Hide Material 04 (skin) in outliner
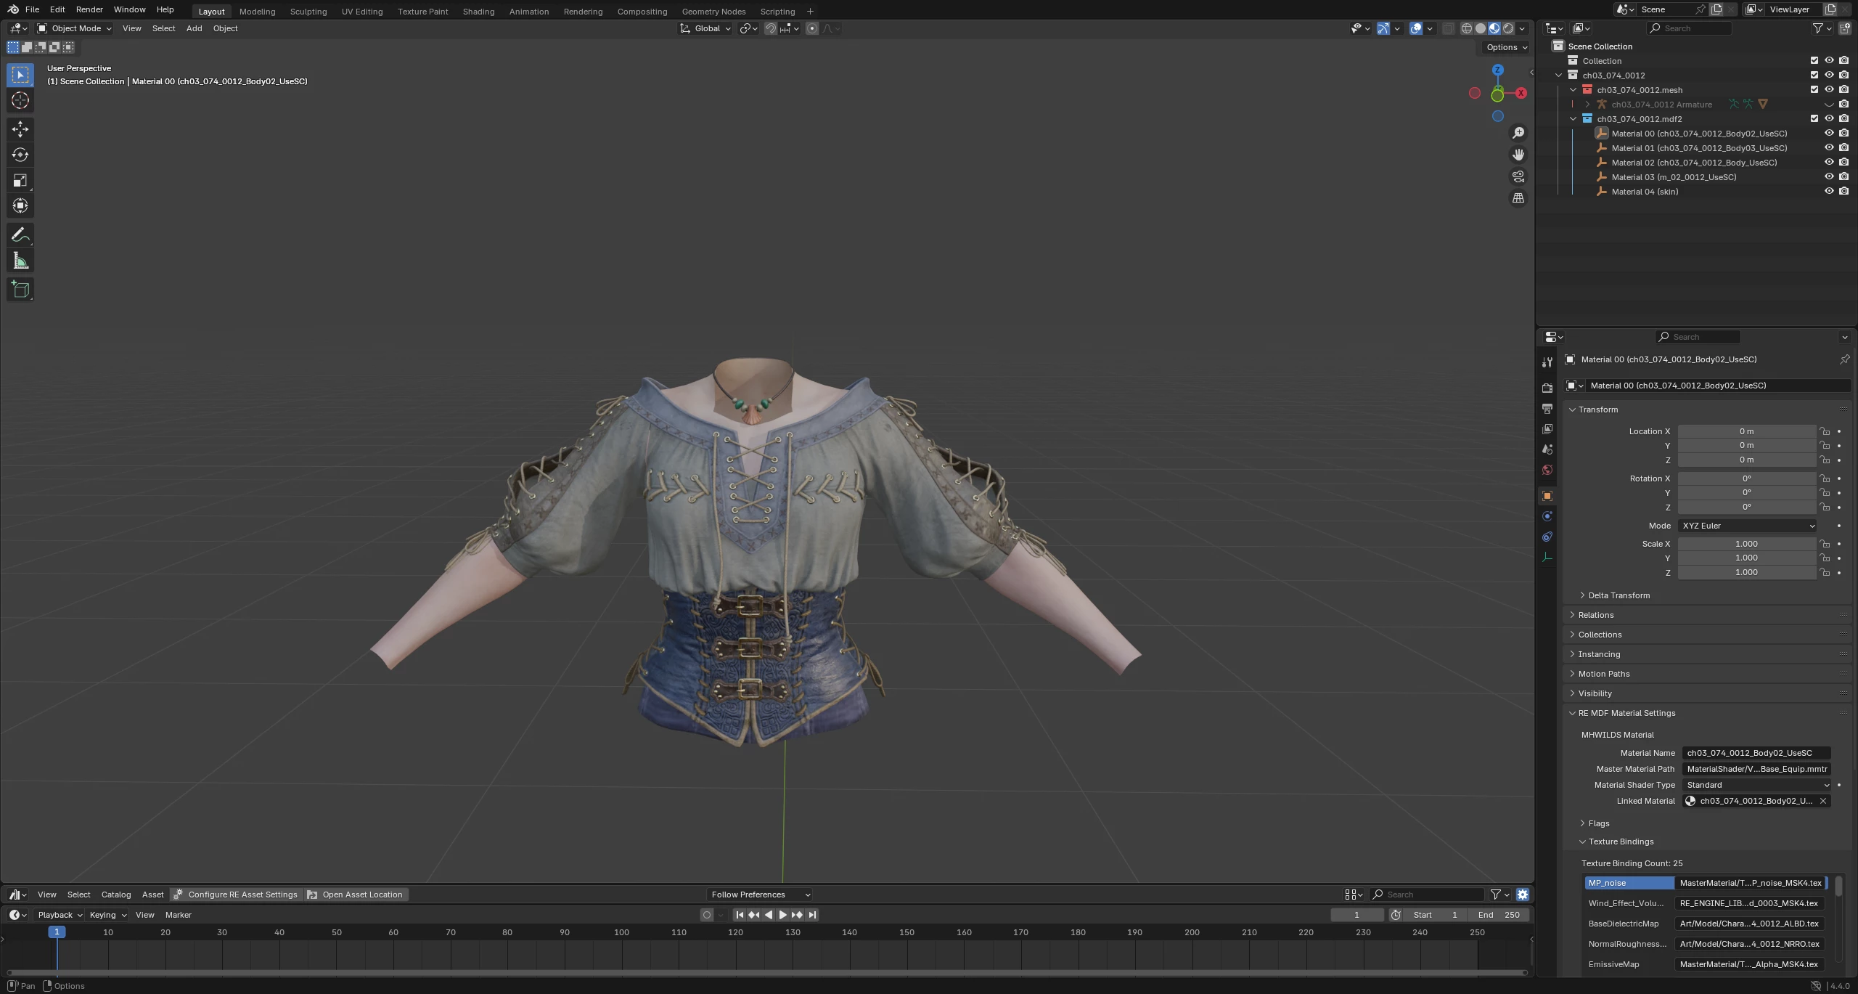 (x=1829, y=192)
